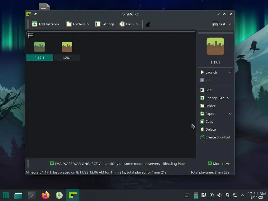Click the large instance icon in sidebar
The width and height of the screenshot is (268, 201).
tap(215, 46)
